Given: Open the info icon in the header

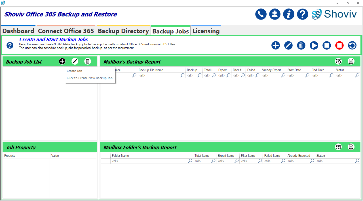Looking at the screenshot, I should [x=288, y=14].
